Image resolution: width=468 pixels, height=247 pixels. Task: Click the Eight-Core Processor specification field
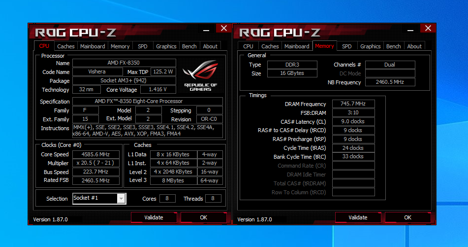[148, 102]
